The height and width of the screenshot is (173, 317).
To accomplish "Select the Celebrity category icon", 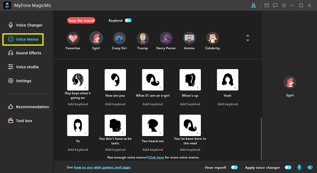I will (x=212, y=38).
